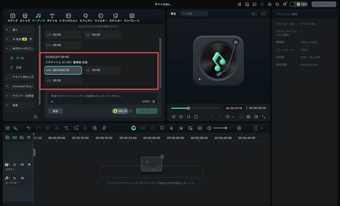Take a snapshot with the camera icon
This screenshot has height=206, width=340.
tap(248, 117)
